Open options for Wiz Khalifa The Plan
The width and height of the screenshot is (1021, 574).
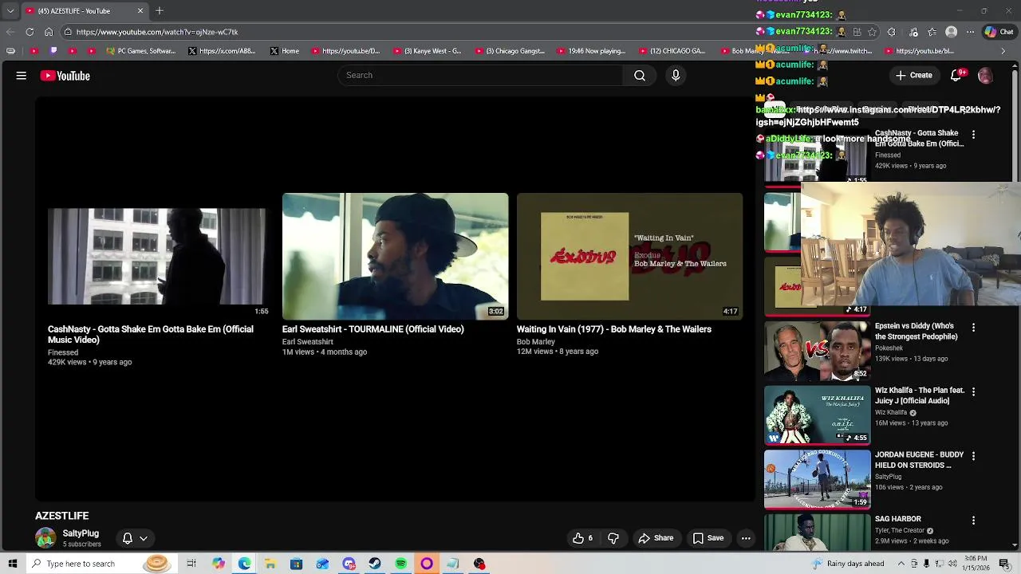(x=973, y=391)
